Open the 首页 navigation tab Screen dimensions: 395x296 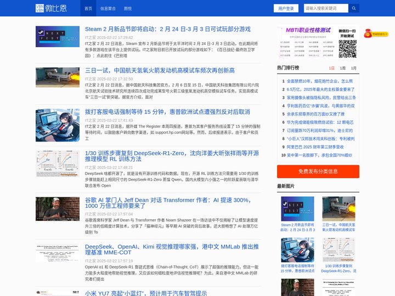(x=88, y=8)
